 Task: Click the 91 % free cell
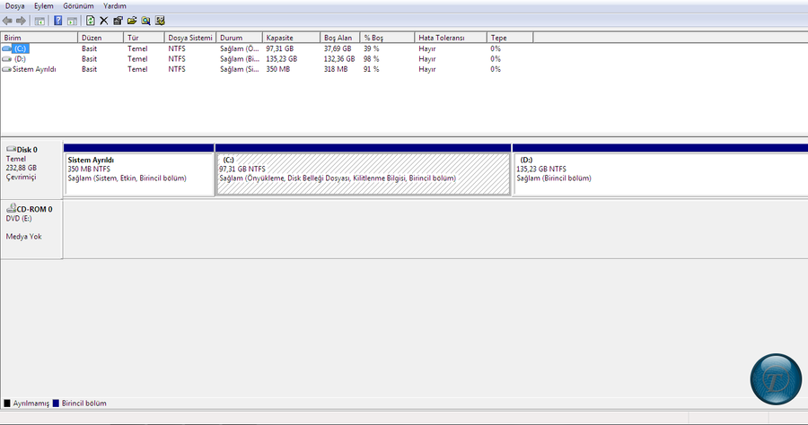pyautogui.click(x=371, y=69)
